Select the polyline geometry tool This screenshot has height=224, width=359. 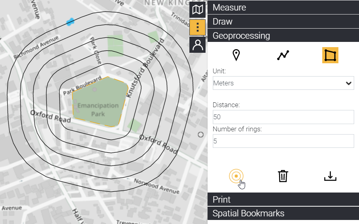283,55
